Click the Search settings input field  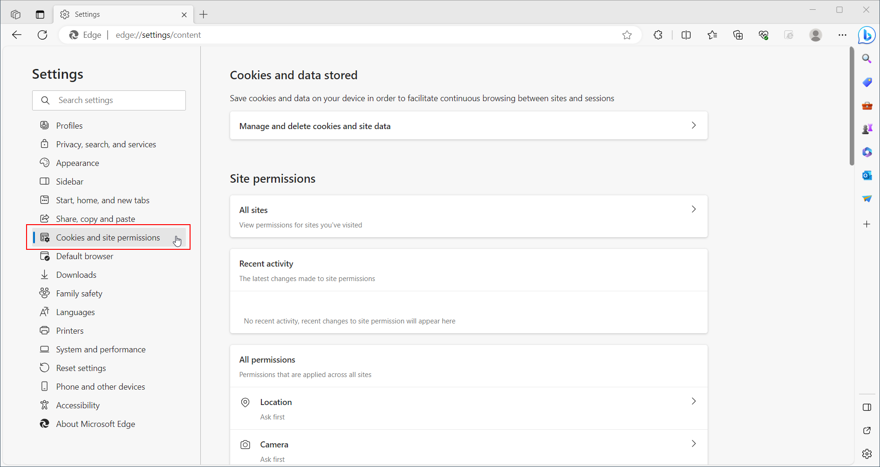(x=119, y=100)
